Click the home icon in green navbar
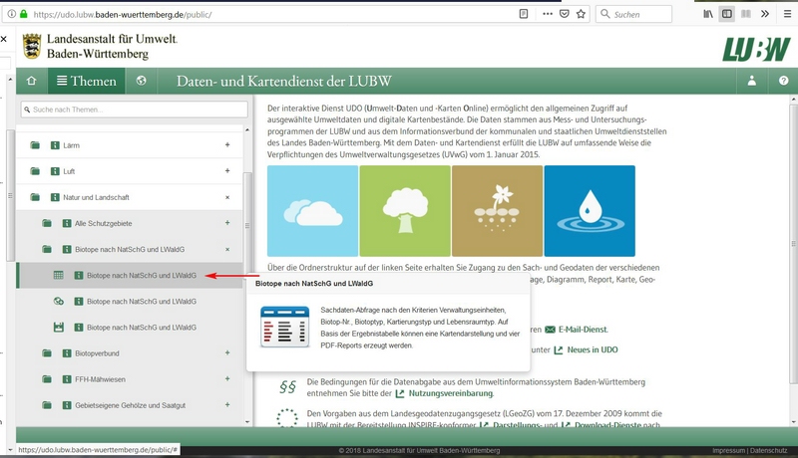The height and width of the screenshot is (458, 798). coord(31,82)
